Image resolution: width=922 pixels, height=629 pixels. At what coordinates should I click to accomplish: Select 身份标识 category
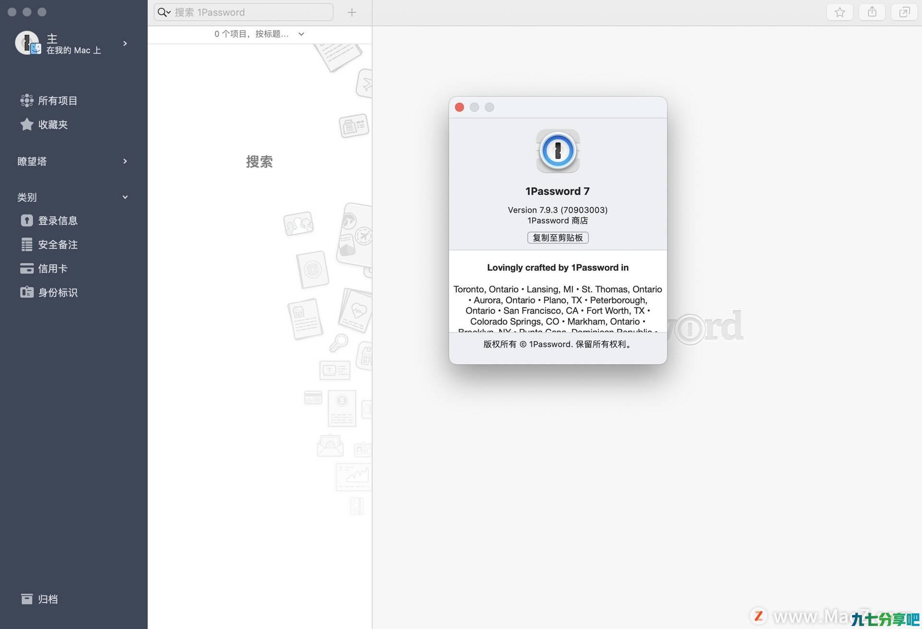pos(58,292)
